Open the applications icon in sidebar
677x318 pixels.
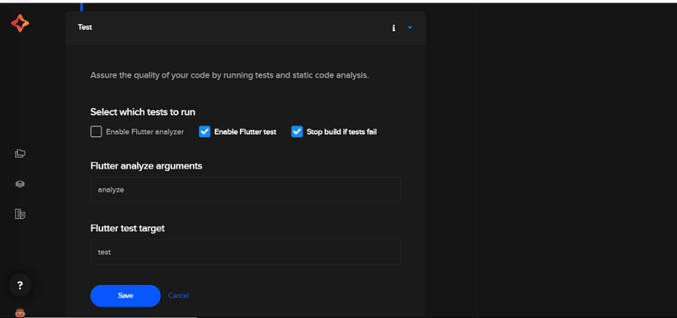(20, 153)
